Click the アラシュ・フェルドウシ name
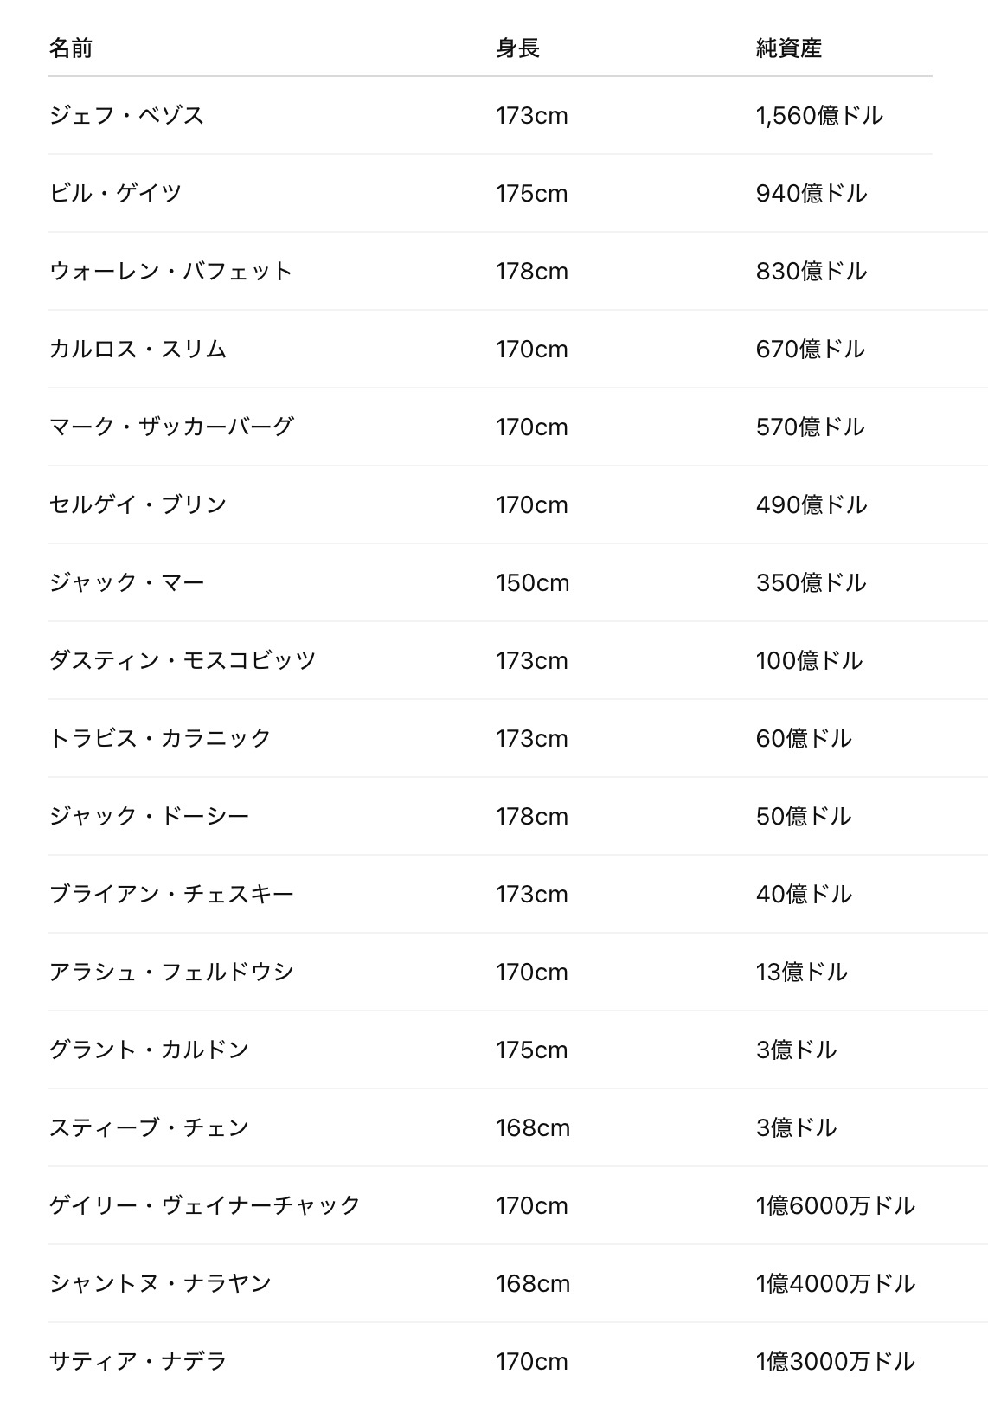This screenshot has width=988, height=1419. 171,972
